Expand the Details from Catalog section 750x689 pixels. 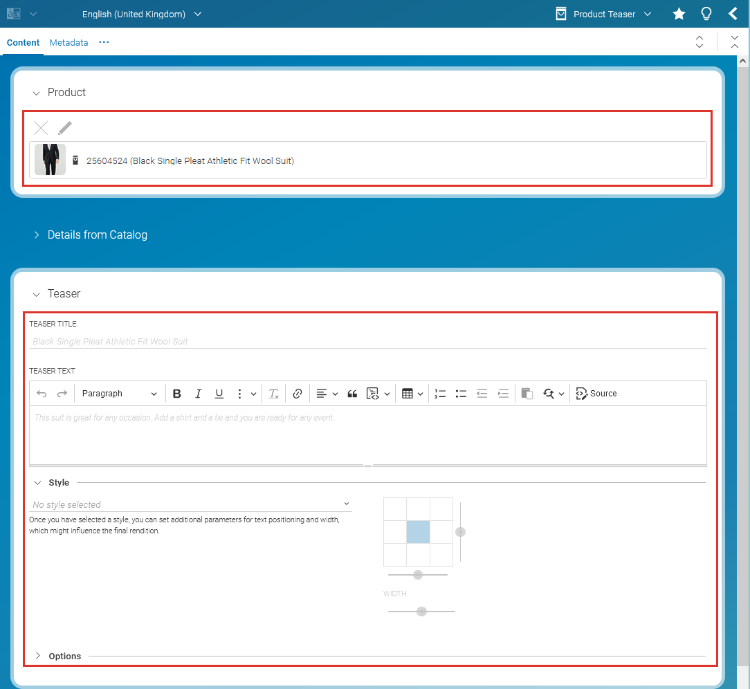point(97,235)
